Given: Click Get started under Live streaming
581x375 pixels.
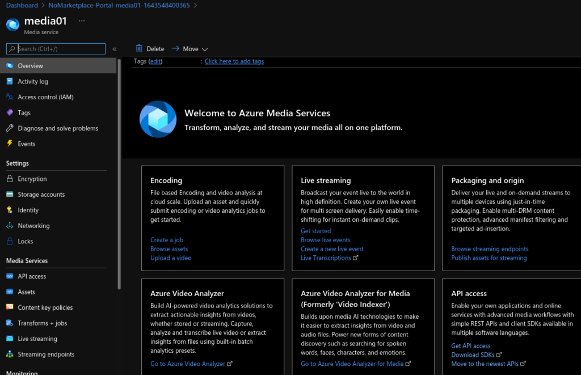Looking at the screenshot, I should coord(315,231).
